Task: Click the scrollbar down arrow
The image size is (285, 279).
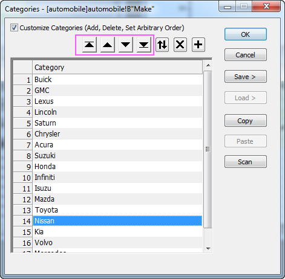Action: pos(208,248)
